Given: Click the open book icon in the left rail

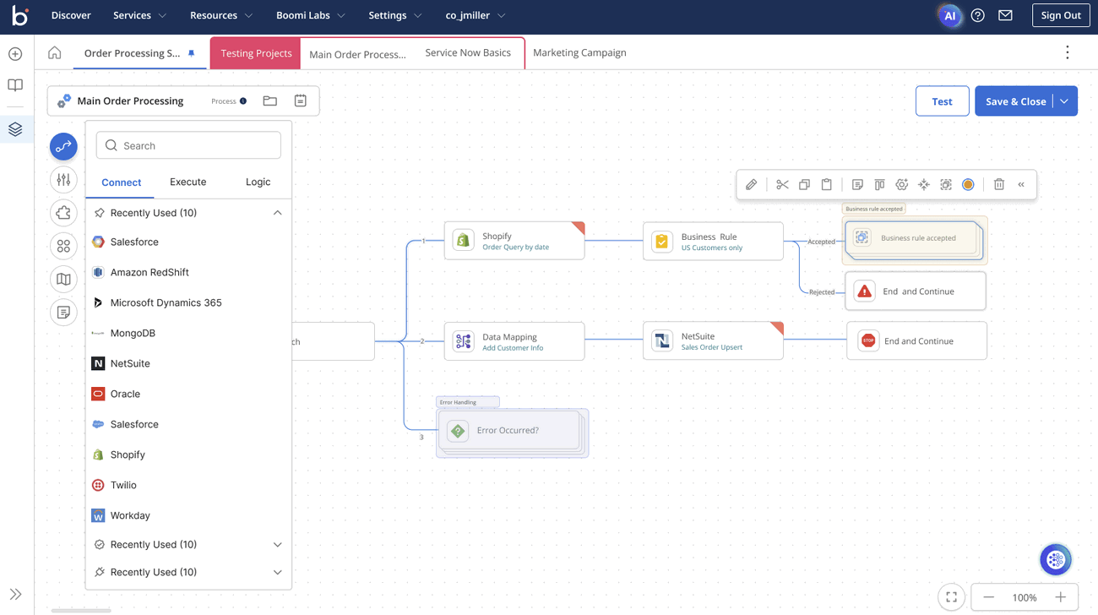Looking at the screenshot, I should [15, 85].
